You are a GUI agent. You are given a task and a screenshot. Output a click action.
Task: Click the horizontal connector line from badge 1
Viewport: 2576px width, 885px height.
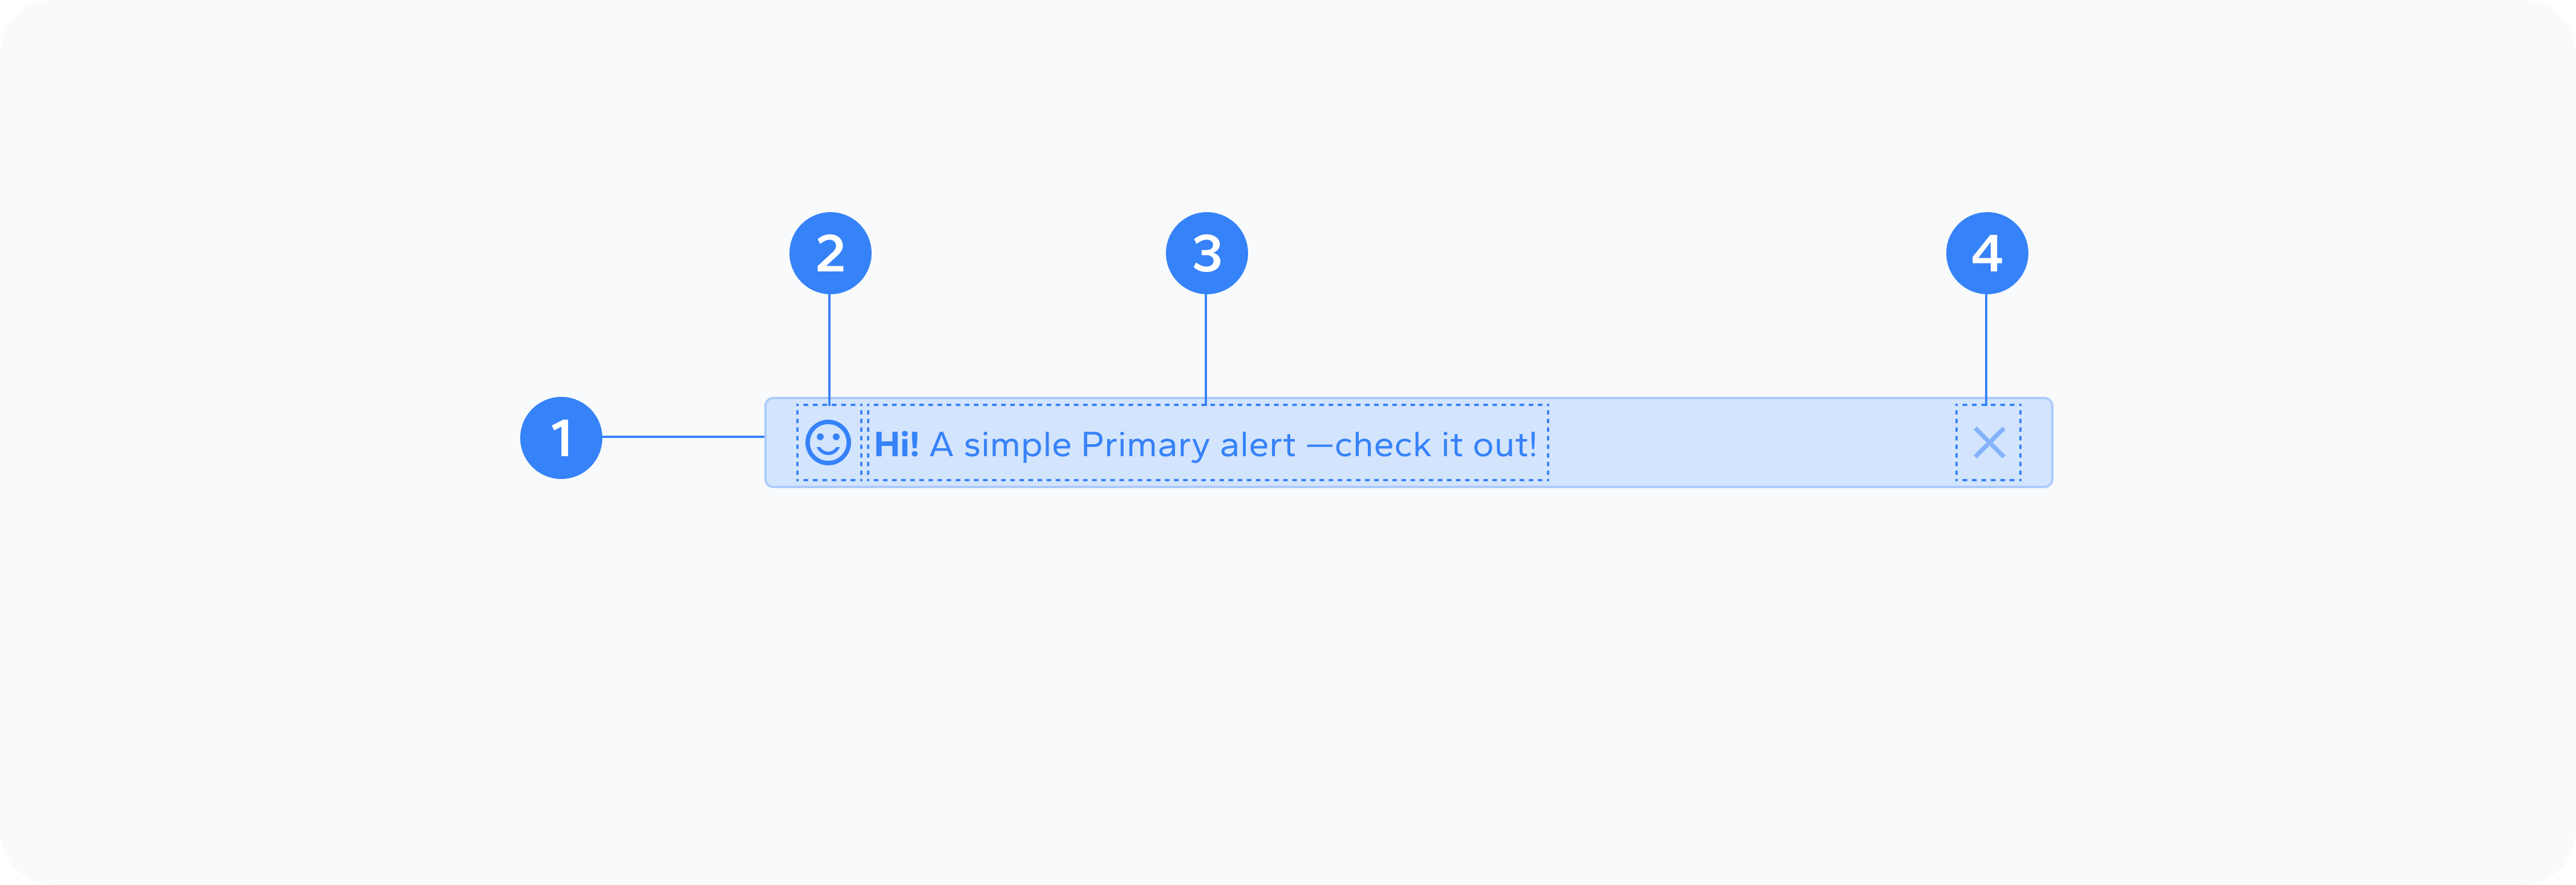(683, 437)
